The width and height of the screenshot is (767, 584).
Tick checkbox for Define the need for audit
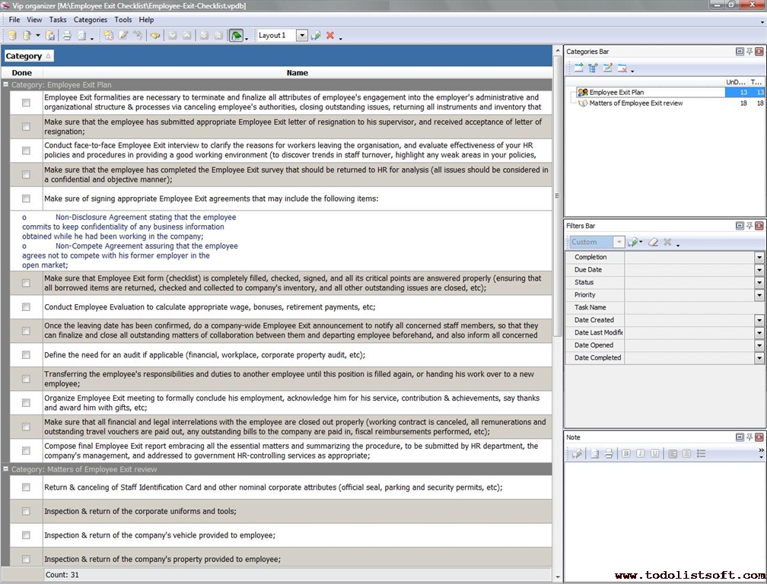26,355
